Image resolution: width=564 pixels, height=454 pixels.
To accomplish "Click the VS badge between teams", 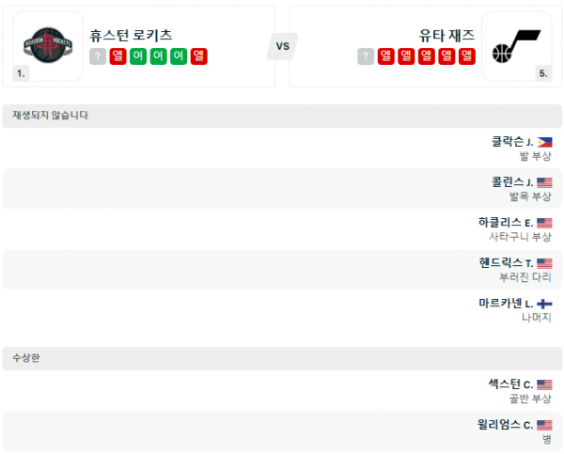I will pyautogui.click(x=282, y=45).
